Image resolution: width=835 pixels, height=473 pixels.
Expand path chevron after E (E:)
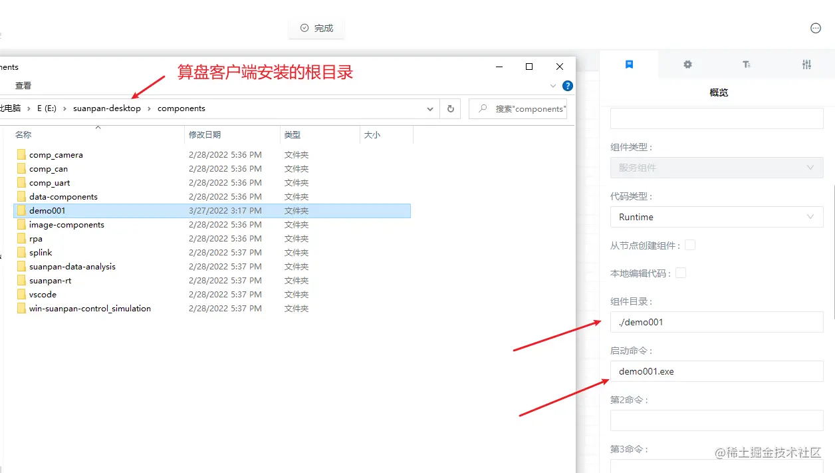pos(65,108)
